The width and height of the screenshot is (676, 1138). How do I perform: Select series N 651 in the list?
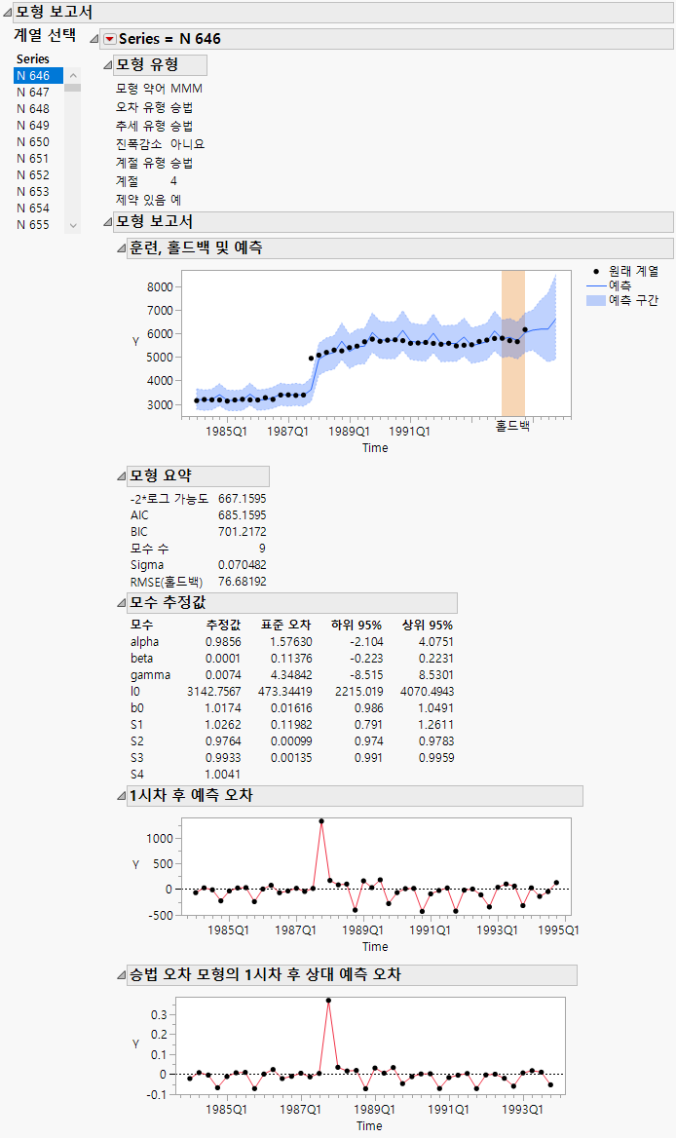38,158
